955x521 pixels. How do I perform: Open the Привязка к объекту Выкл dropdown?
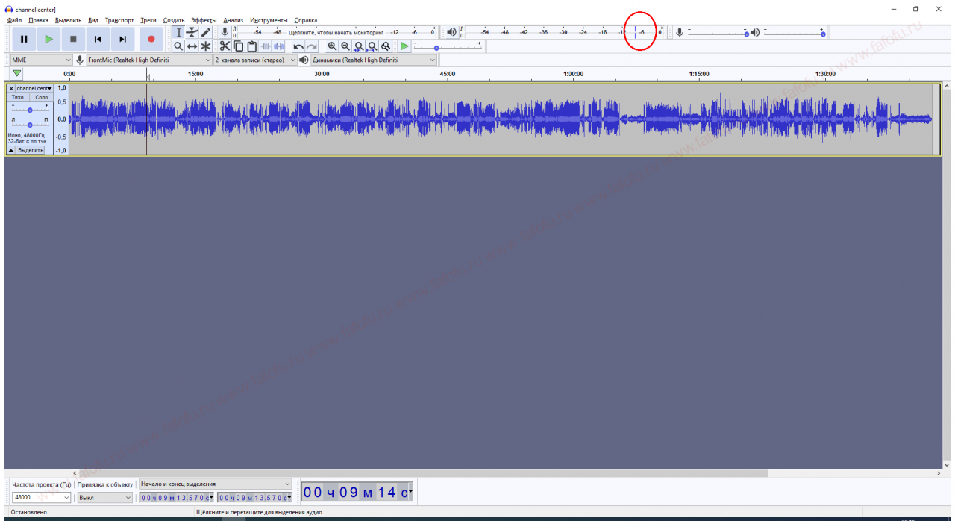click(104, 497)
